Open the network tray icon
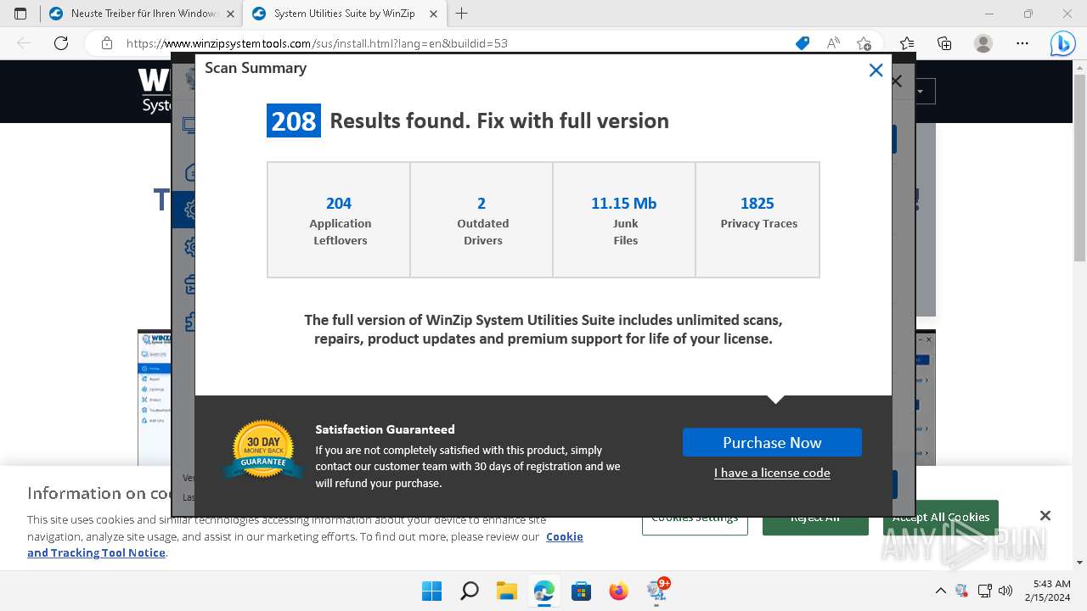This screenshot has height=611, width=1087. (985, 591)
